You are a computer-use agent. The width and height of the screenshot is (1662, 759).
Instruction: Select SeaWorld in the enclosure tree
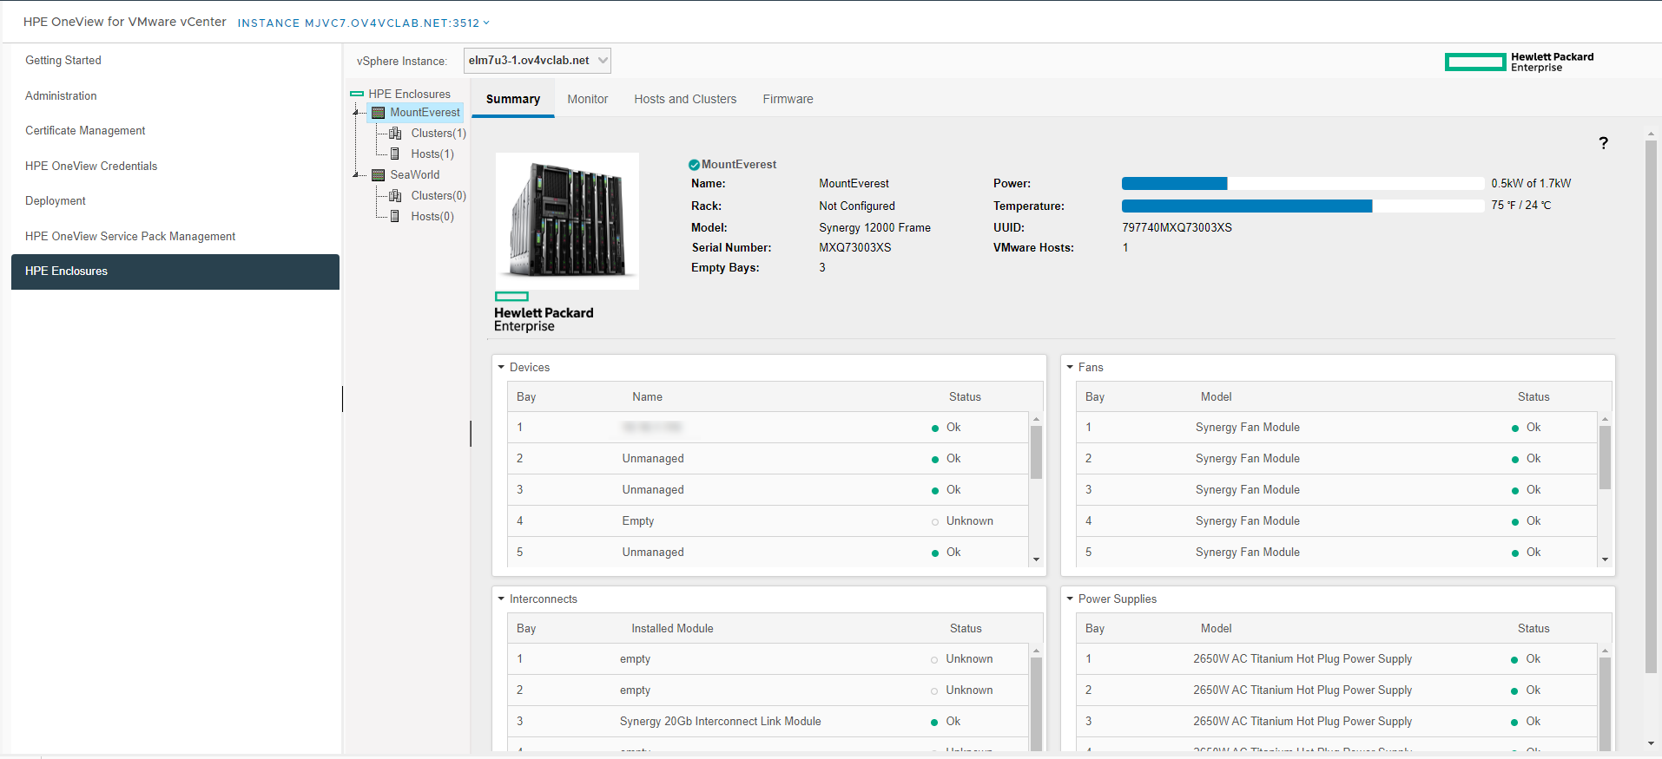pyautogui.click(x=415, y=175)
